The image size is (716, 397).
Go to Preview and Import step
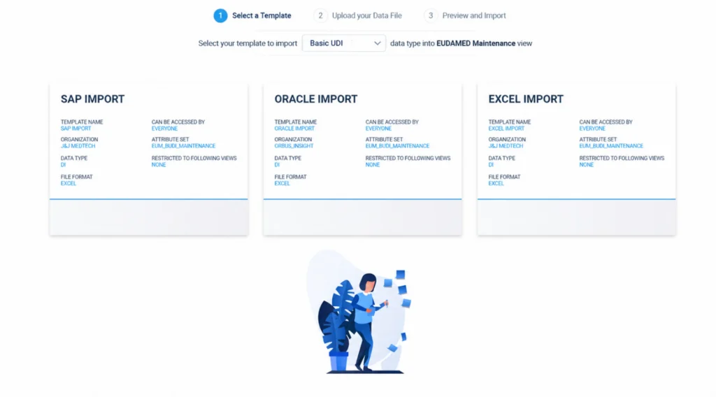[x=474, y=15]
